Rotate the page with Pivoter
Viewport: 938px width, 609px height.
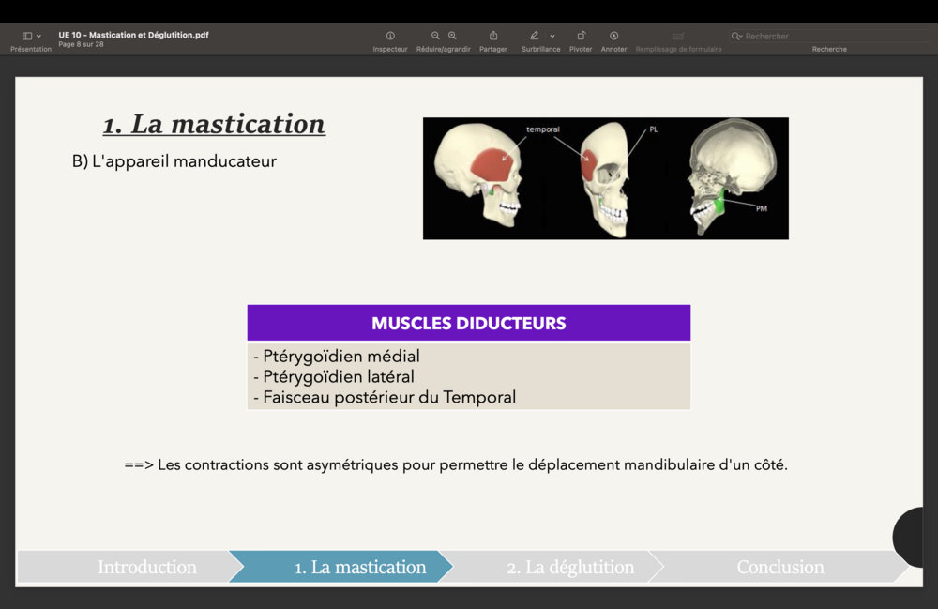point(581,36)
